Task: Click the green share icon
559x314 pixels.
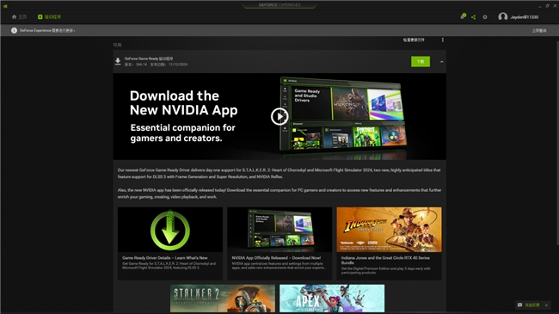Action: (474, 16)
